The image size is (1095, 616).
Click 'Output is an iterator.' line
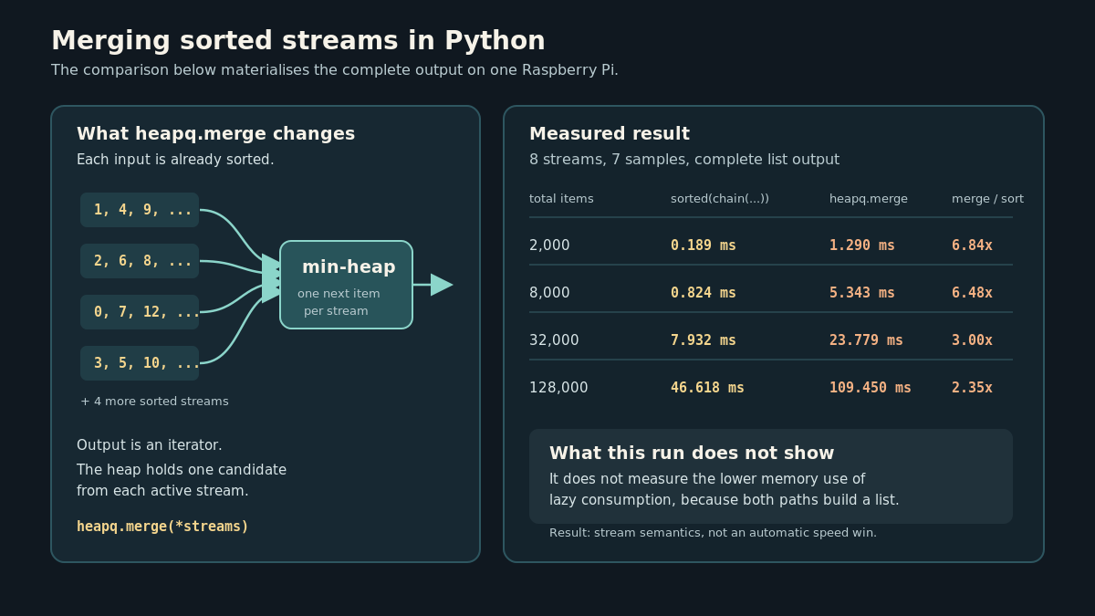(x=150, y=445)
